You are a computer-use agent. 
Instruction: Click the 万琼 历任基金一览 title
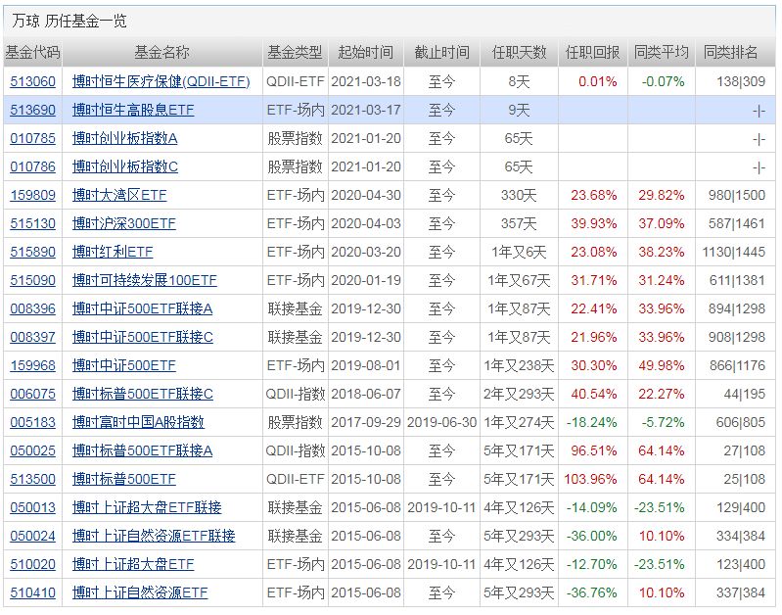coord(69,21)
